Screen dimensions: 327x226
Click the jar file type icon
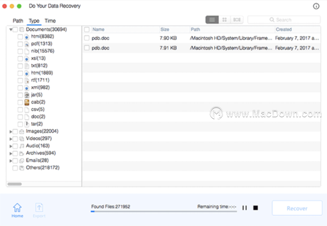[27, 95]
